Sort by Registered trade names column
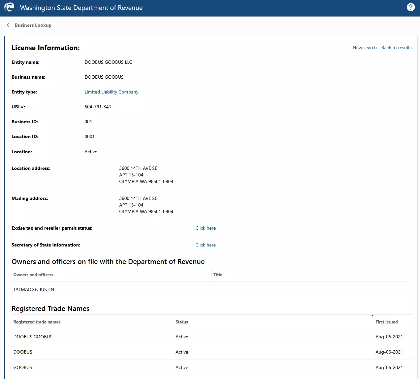Viewport: 420px width, 379px height. click(x=37, y=322)
